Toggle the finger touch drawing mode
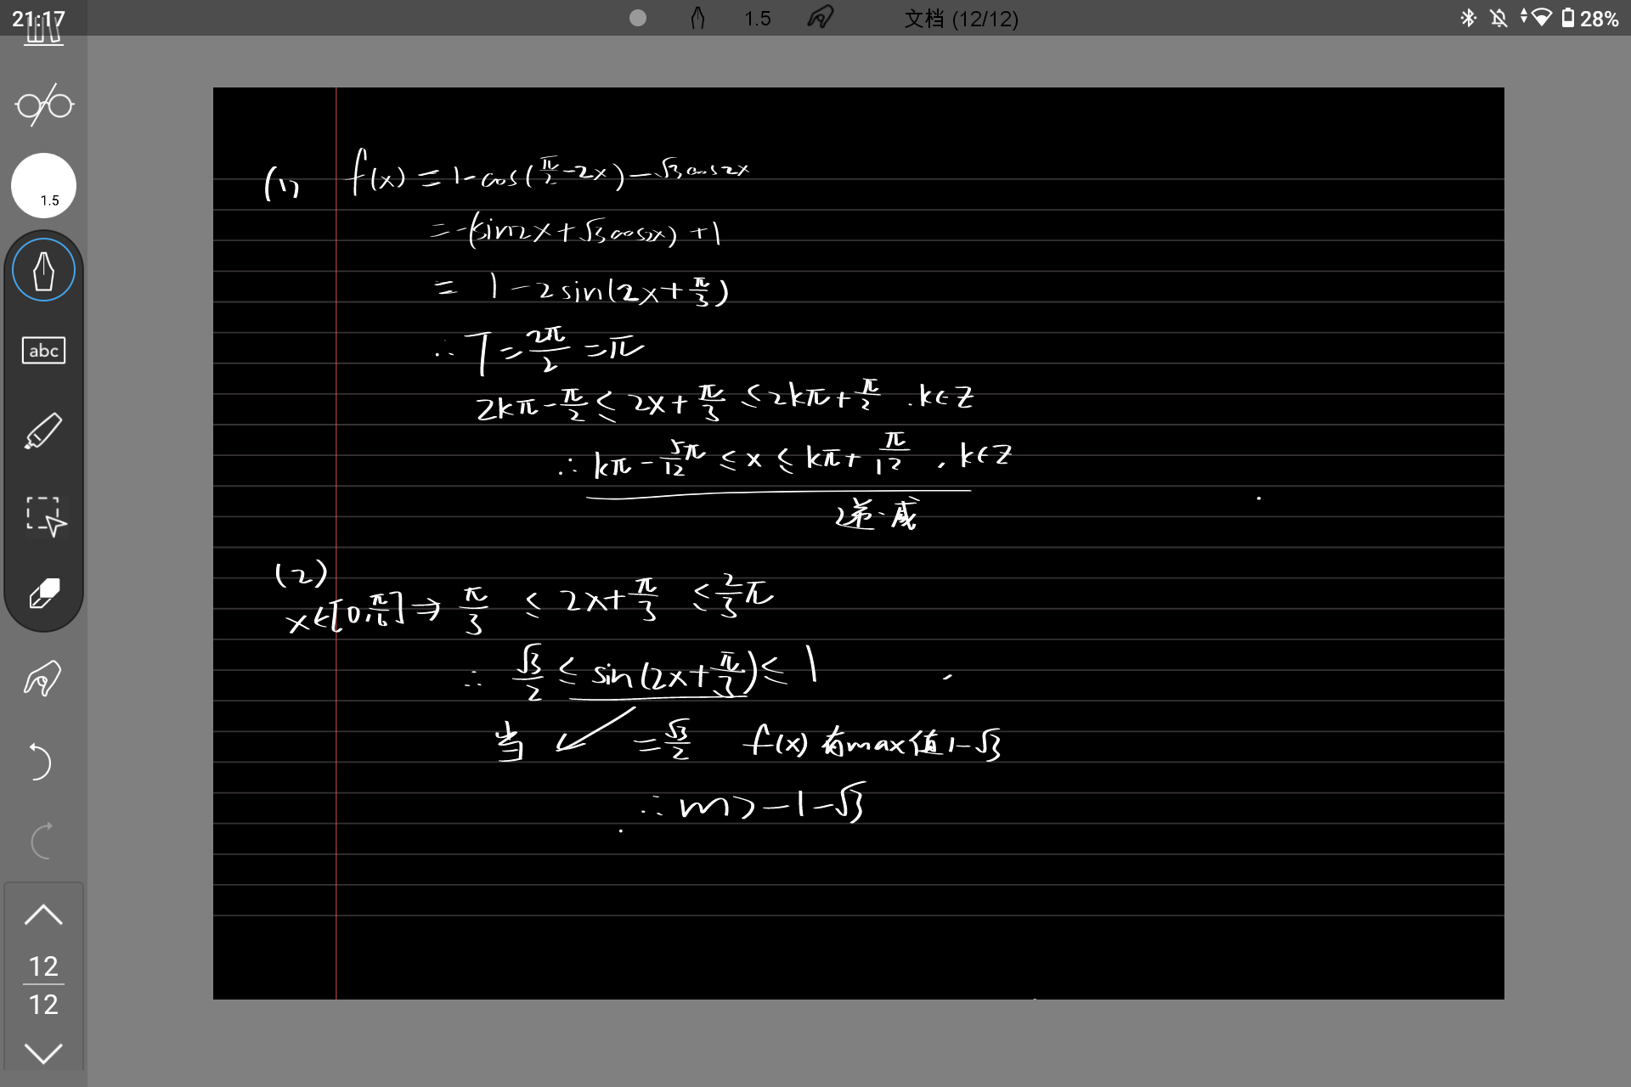The height and width of the screenshot is (1087, 1631). [42, 678]
